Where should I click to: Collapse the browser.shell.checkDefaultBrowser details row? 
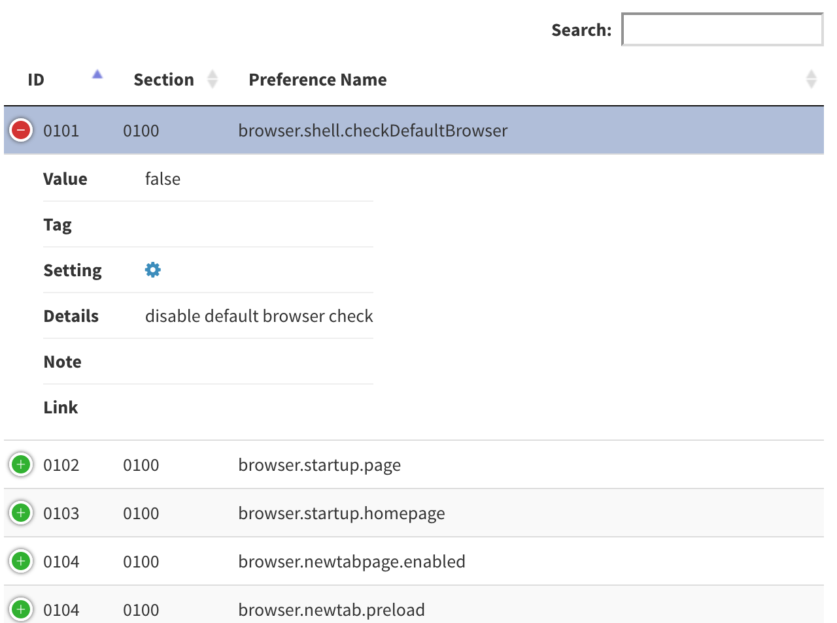click(20, 130)
